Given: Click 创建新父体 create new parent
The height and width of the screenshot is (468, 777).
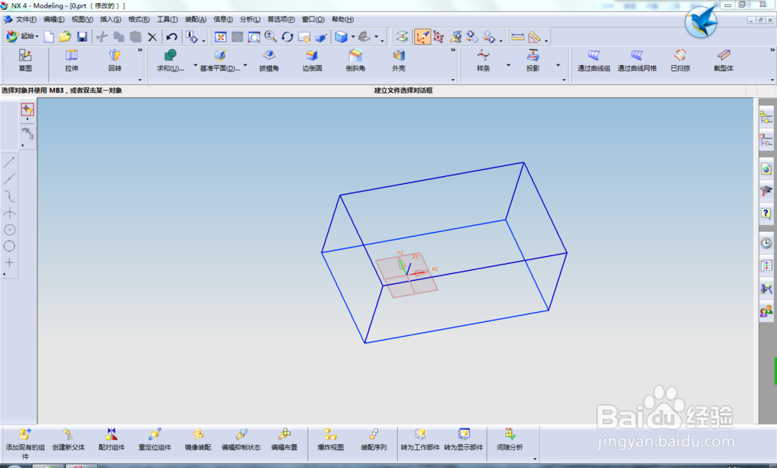Looking at the screenshot, I should point(68,440).
